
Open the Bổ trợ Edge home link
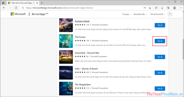click(x=40, y=14)
